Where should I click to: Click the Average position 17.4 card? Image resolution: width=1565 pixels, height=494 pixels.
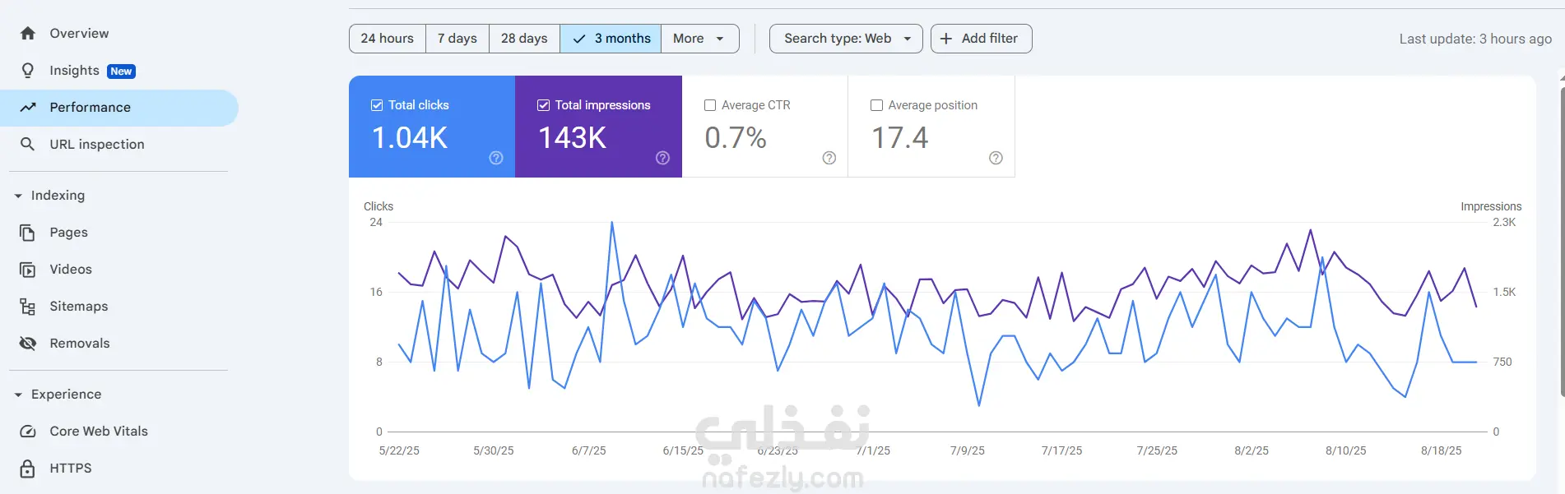coord(931,127)
